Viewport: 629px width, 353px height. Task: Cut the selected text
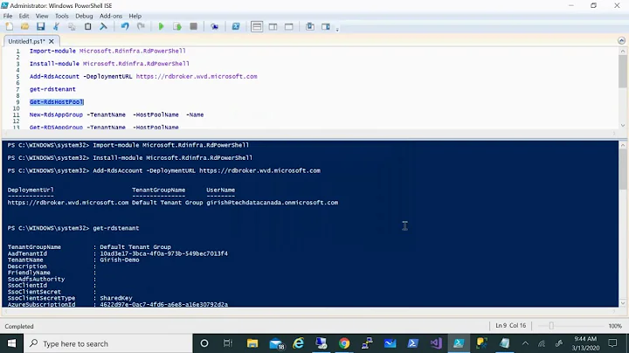tap(56, 26)
